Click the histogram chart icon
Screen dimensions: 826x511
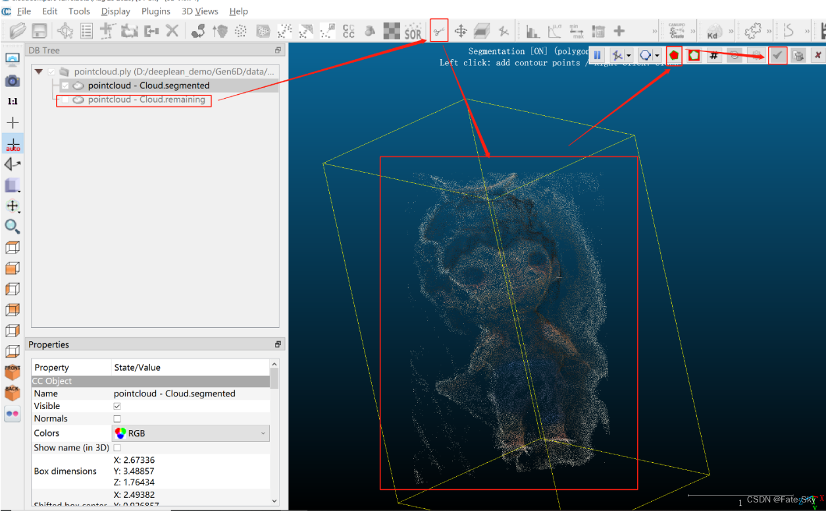pos(533,30)
